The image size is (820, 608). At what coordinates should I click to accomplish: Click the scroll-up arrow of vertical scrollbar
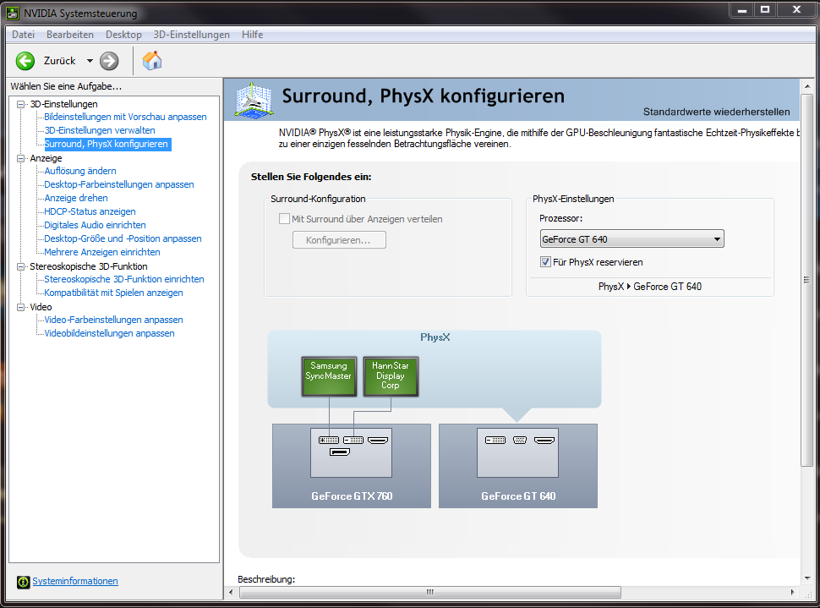[x=806, y=85]
